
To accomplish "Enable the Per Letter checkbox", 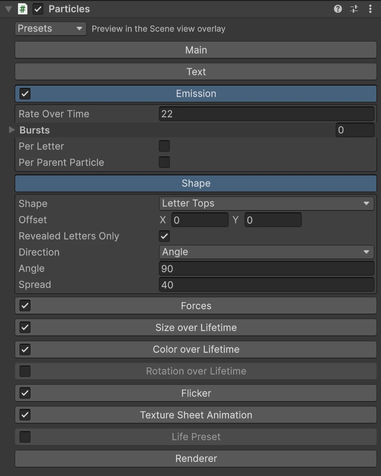I will point(164,146).
